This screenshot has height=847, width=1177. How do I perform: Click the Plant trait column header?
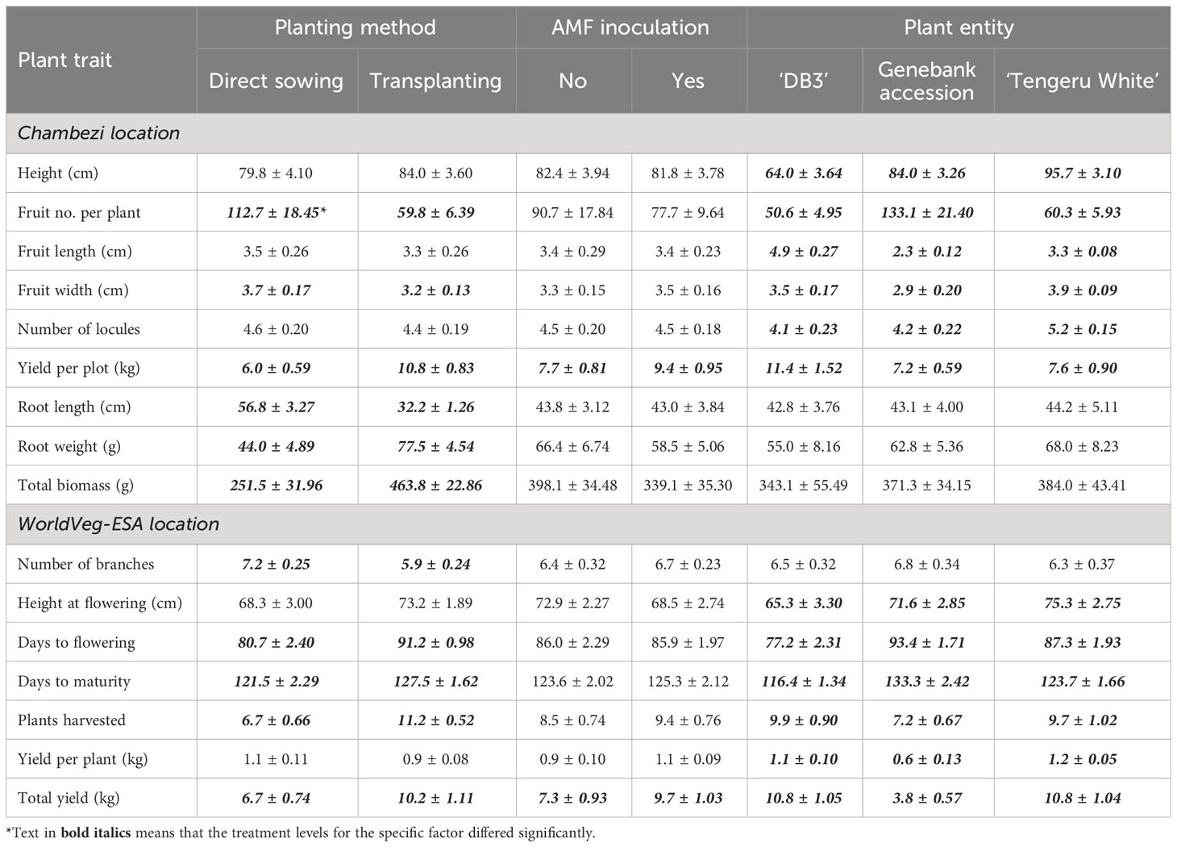(65, 60)
